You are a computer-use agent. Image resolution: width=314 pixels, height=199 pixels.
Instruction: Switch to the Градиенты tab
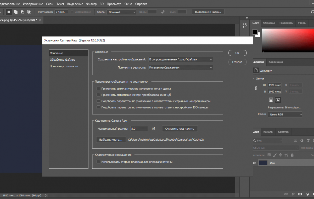click(286, 23)
